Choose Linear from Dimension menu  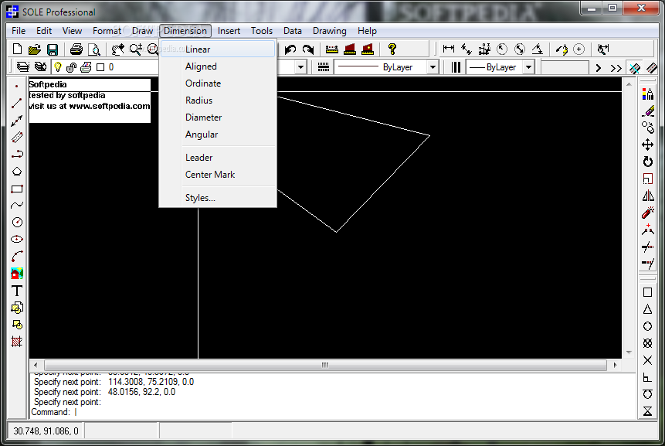pyautogui.click(x=218, y=49)
